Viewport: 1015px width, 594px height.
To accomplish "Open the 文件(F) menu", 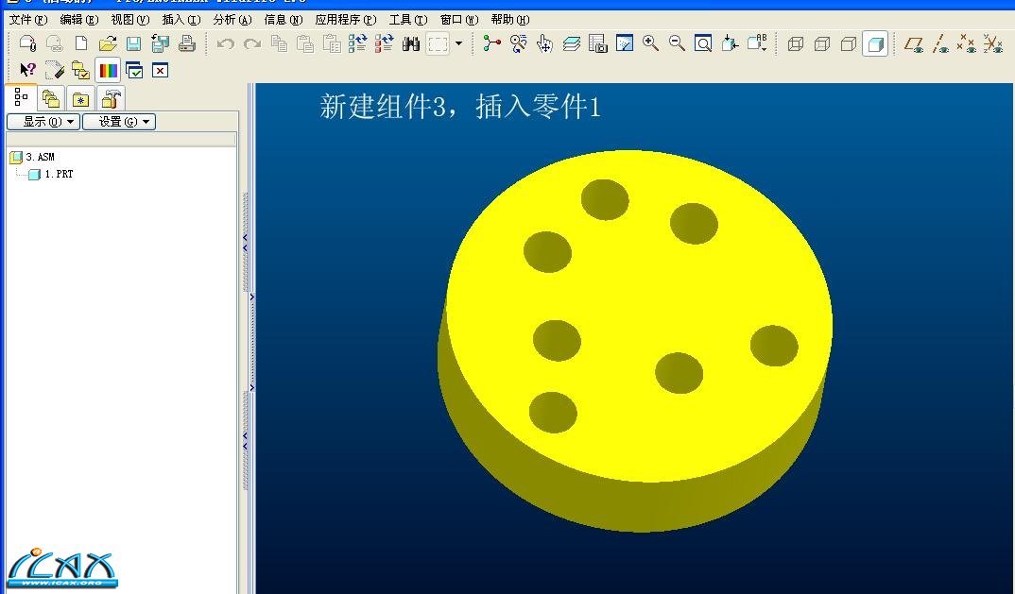I will [28, 20].
